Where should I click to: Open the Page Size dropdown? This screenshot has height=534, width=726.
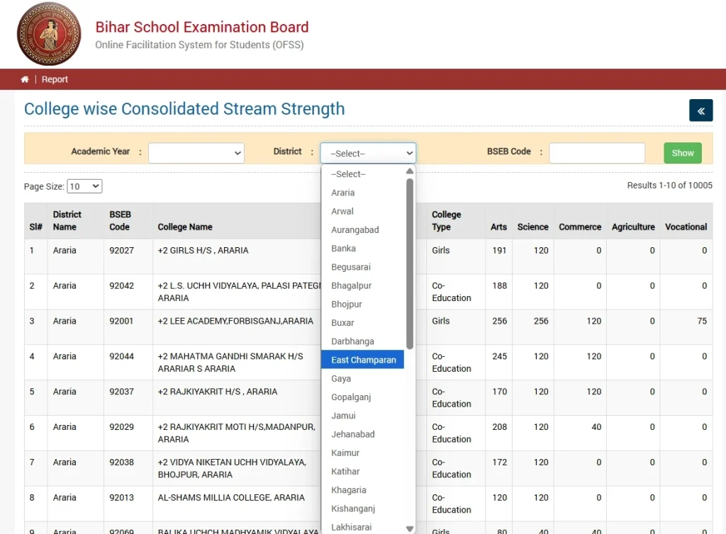pyautogui.click(x=84, y=186)
